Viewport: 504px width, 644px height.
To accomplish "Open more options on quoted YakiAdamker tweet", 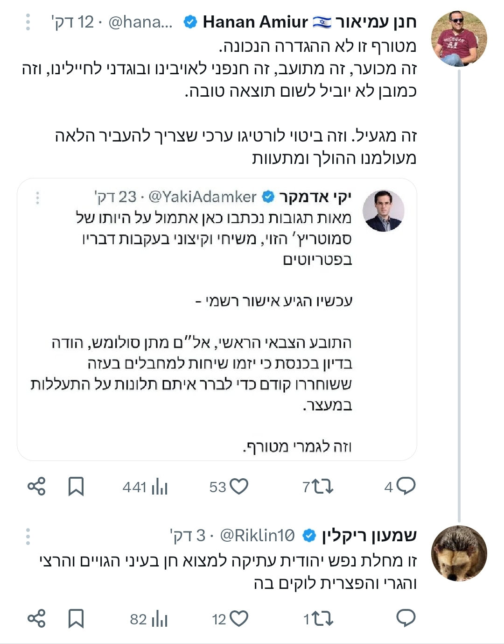I will [38, 198].
